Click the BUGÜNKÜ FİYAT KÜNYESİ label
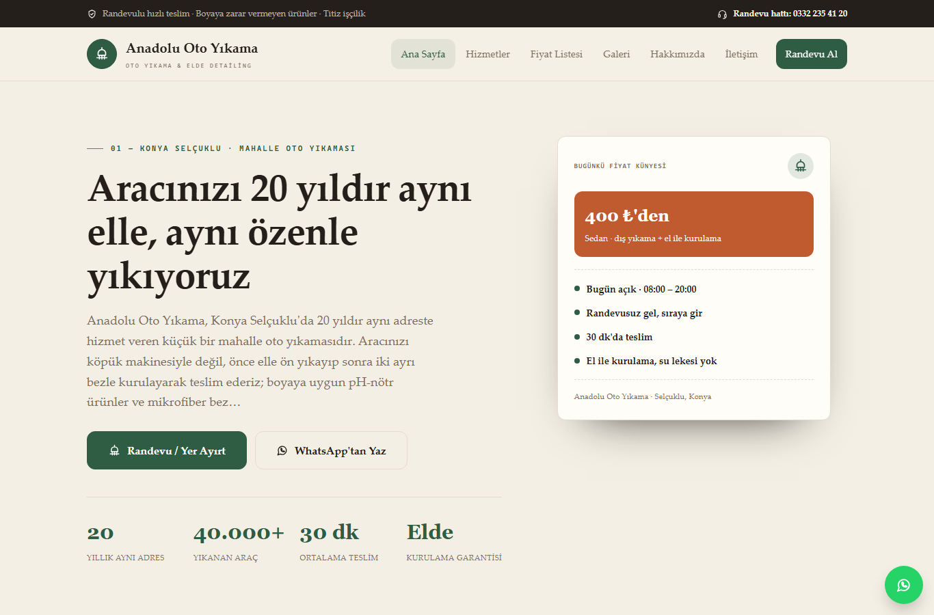The width and height of the screenshot is (934, 615). point(620,166)
